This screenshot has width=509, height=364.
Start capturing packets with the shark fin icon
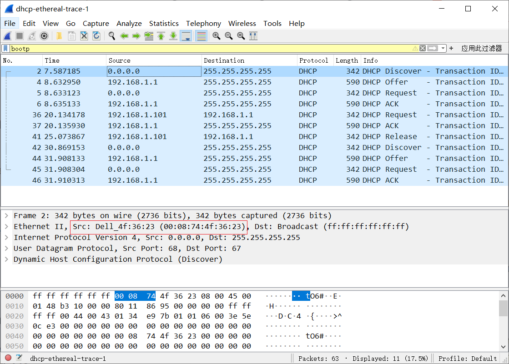click(x=8, y=36)
